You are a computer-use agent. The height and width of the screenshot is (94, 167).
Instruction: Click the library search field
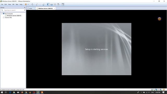click(13, 10)
